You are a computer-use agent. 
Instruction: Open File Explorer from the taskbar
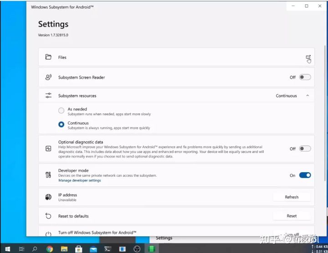tap(64, 249)
